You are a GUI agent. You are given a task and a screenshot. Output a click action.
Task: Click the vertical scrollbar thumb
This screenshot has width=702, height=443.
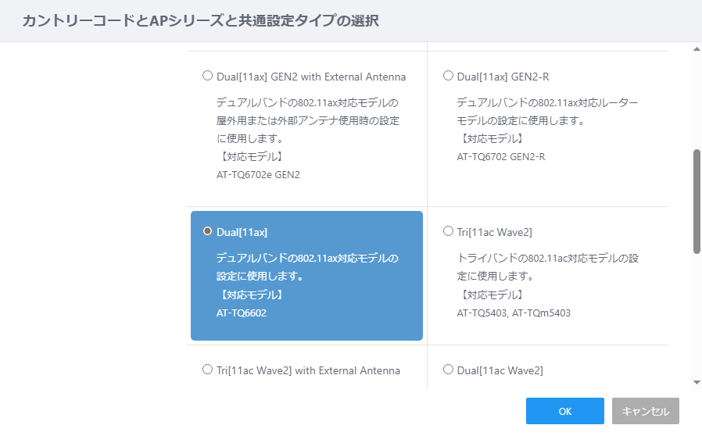pos(697,202)
